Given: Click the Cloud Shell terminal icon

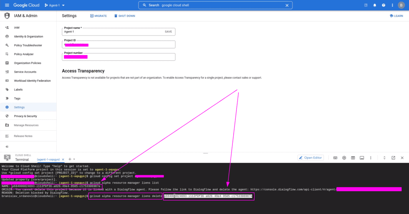Looking at the screenshot, I should tap(7, 158).
